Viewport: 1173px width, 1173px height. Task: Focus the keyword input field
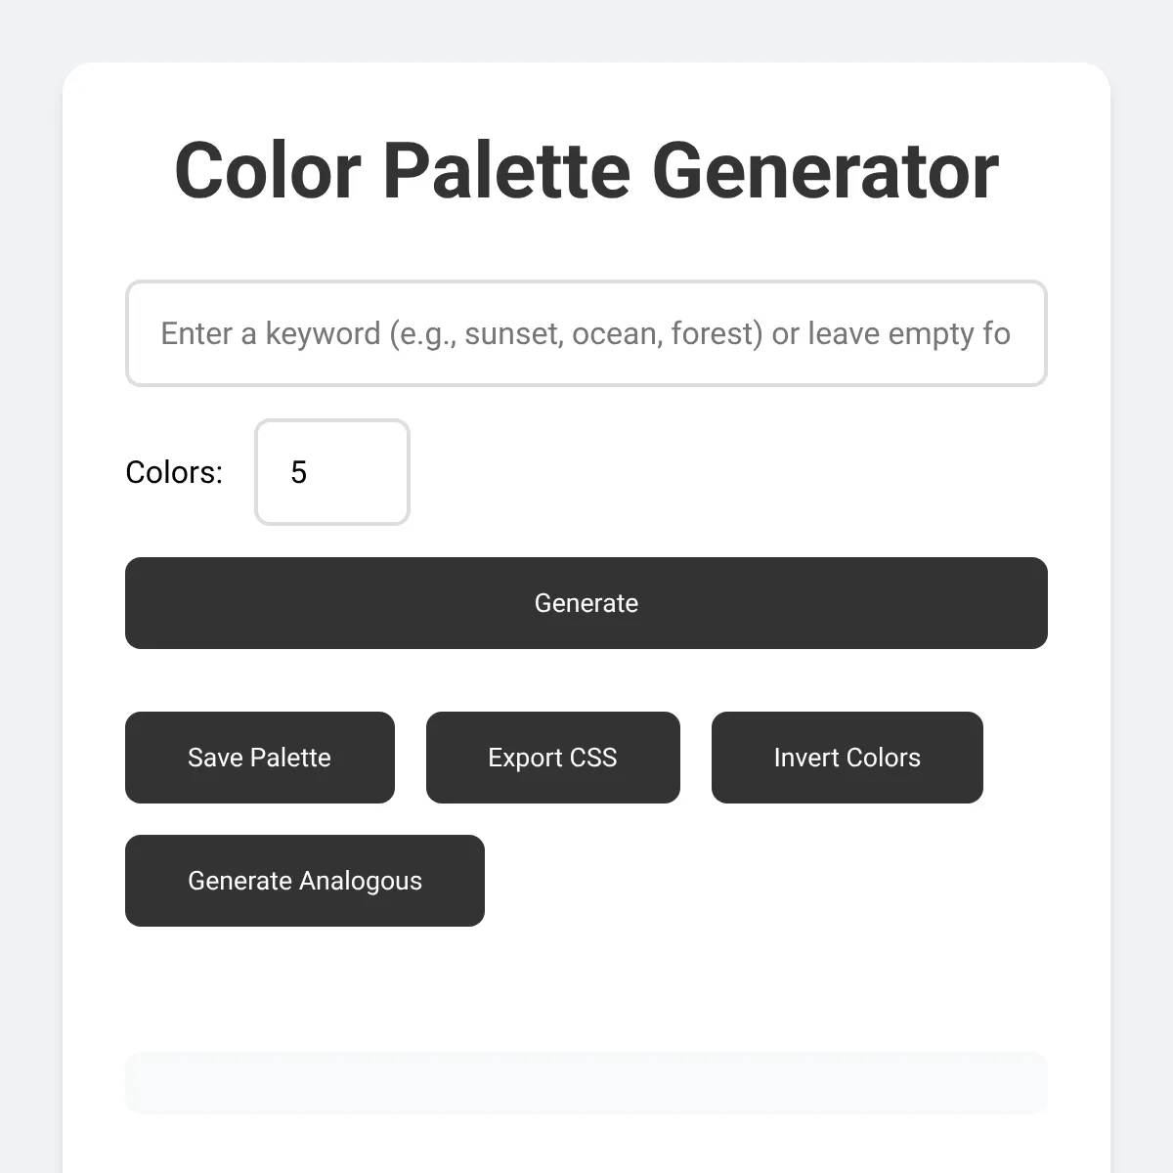[586, 333]
